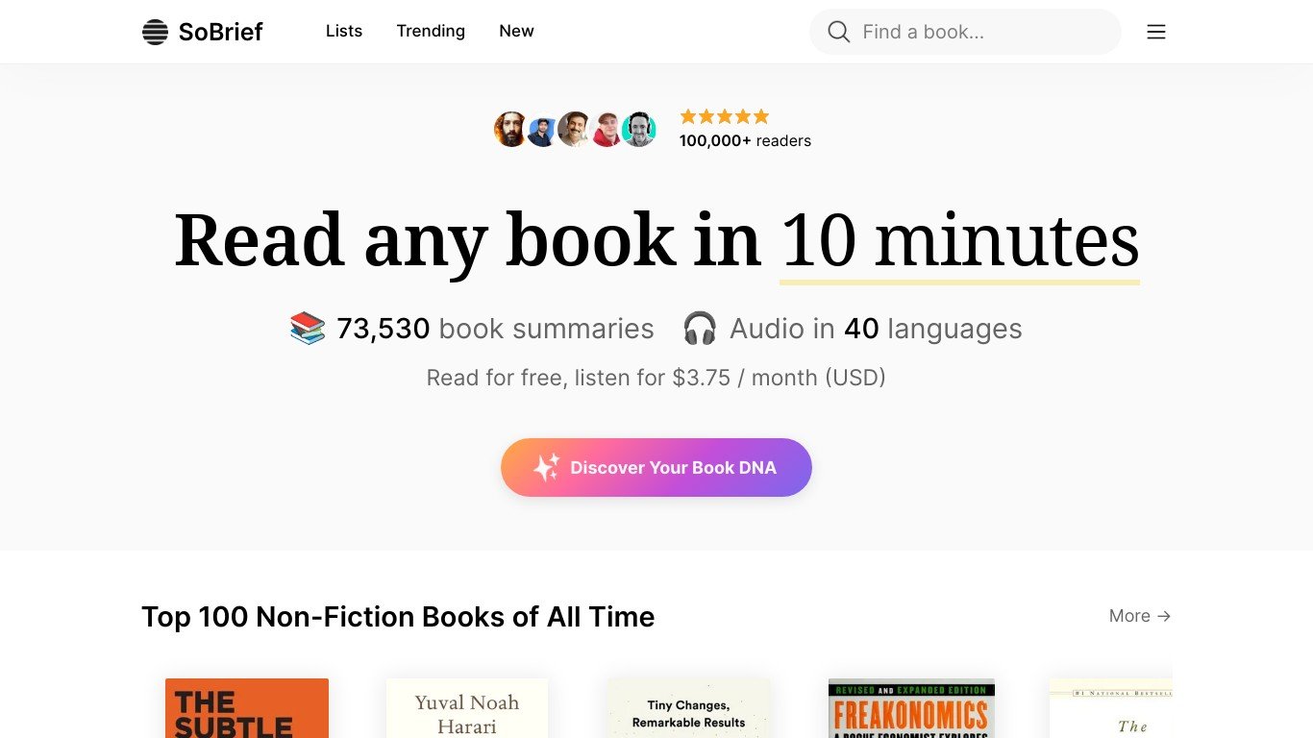Open the New books menu item
The width and height of the screenshot is (1313, 738).
point(516,31)
